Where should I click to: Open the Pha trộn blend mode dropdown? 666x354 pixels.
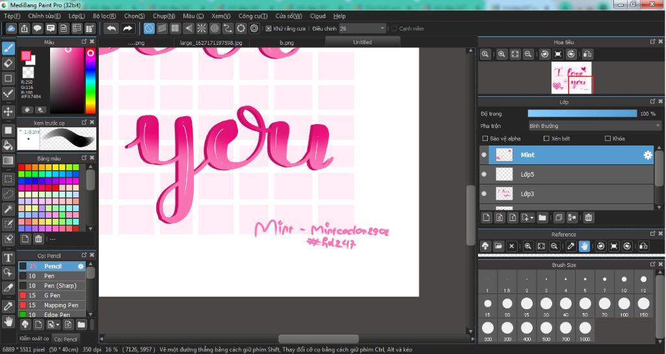pyautogui.click(x=594, y=126)
